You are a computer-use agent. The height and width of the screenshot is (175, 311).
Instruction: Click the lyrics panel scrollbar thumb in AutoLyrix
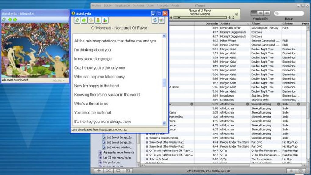(x=164, y=83)
